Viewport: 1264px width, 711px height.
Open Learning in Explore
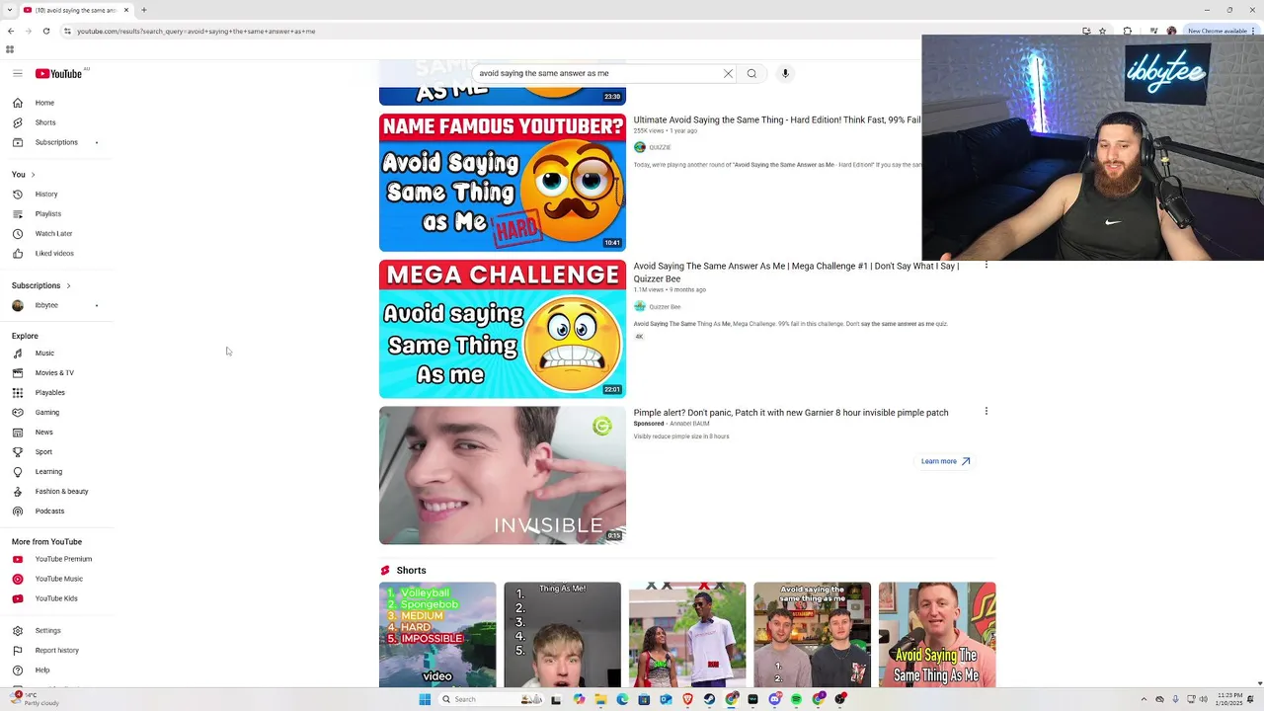coord(48,471)
